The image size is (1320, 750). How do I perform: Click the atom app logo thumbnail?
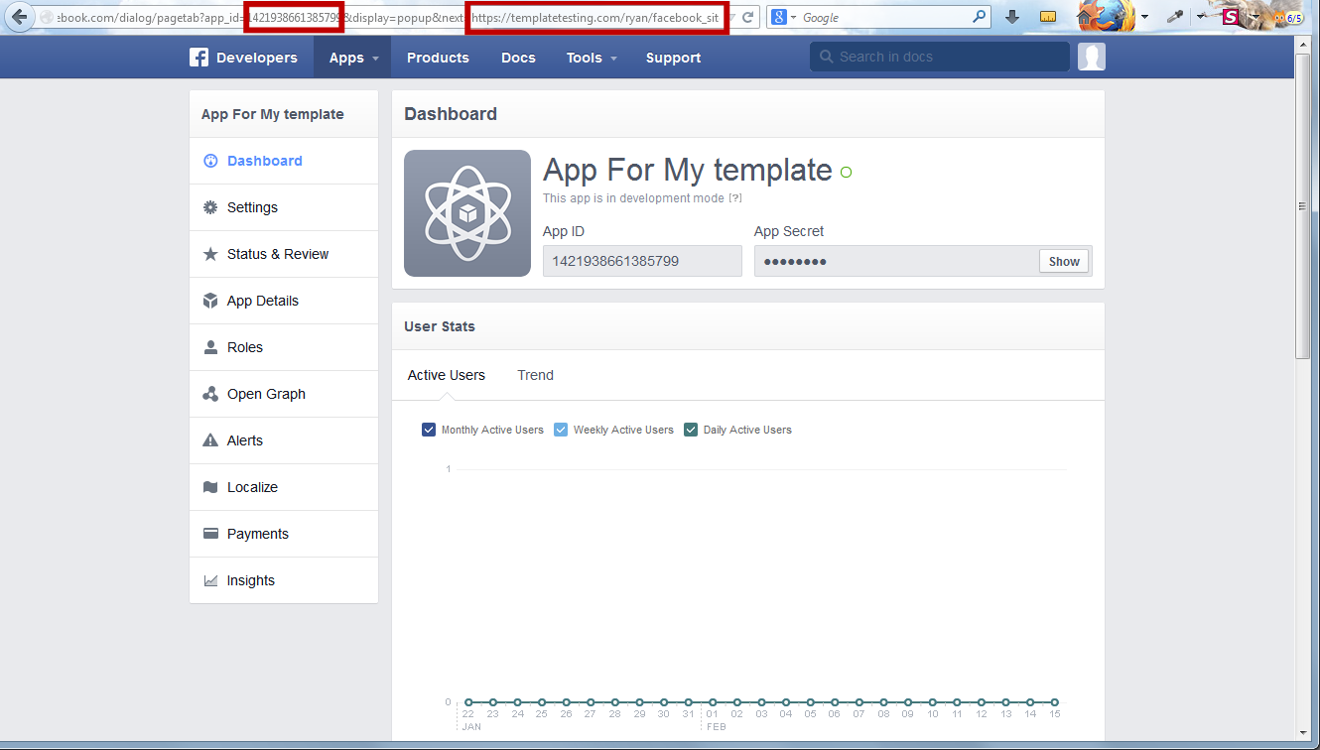pos(467,213)
